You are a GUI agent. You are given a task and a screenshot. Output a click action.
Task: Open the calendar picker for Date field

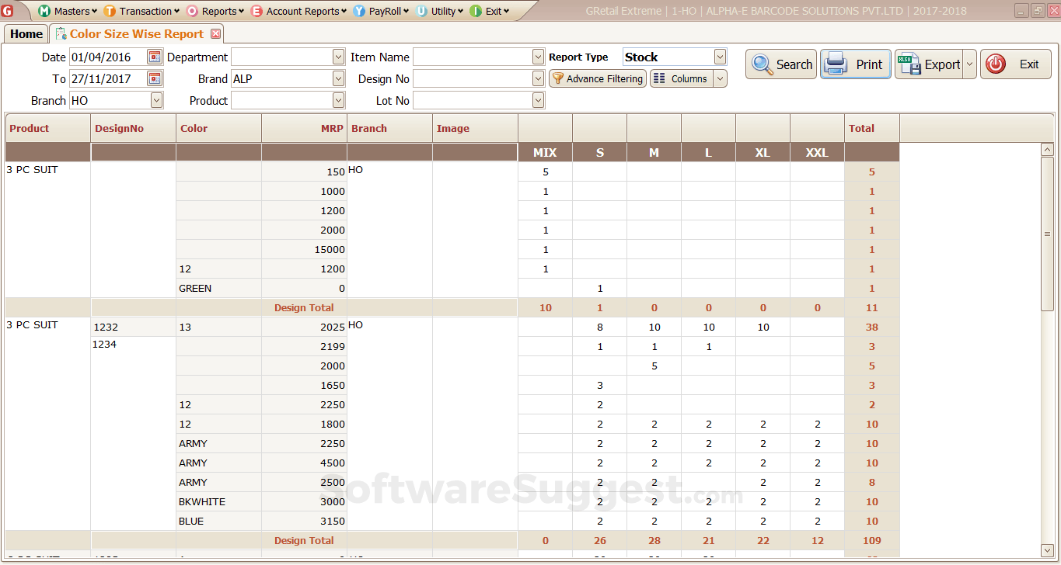coord(154,57)
